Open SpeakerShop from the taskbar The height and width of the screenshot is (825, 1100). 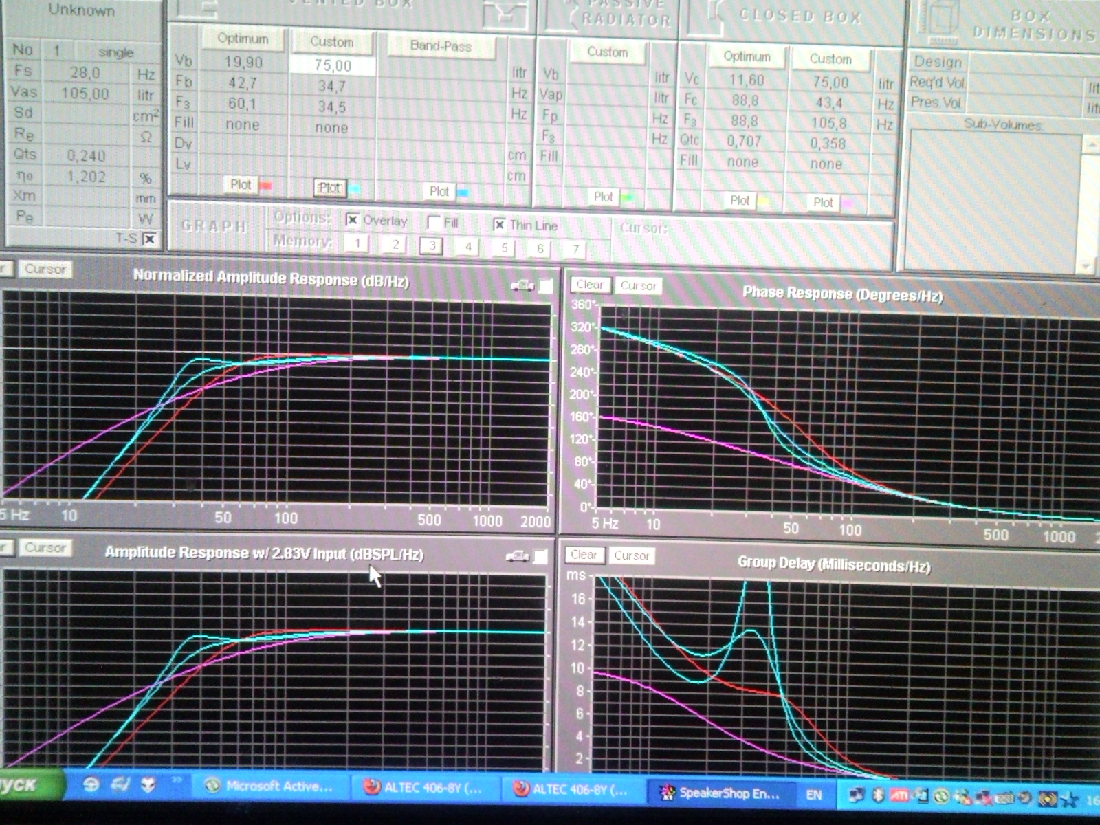(719, 793)
